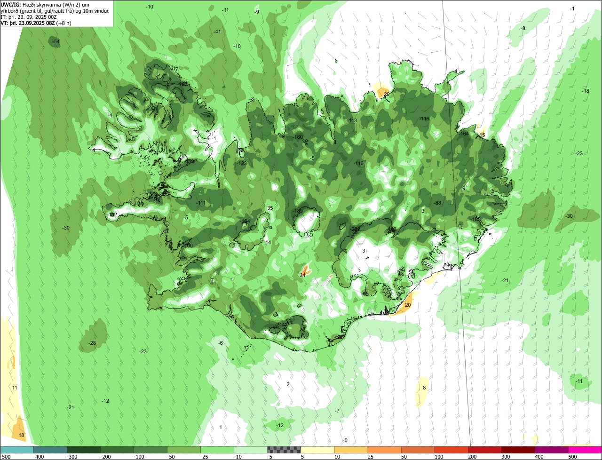The width and height of the screenshot is (602, 460).
Task: Click the legend swatch between 10 and 25
Action: (x=351, y=450)
